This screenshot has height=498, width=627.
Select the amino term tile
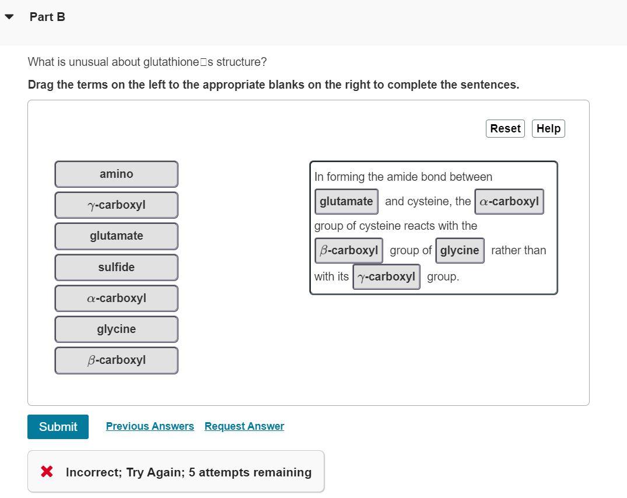point(117,174)
